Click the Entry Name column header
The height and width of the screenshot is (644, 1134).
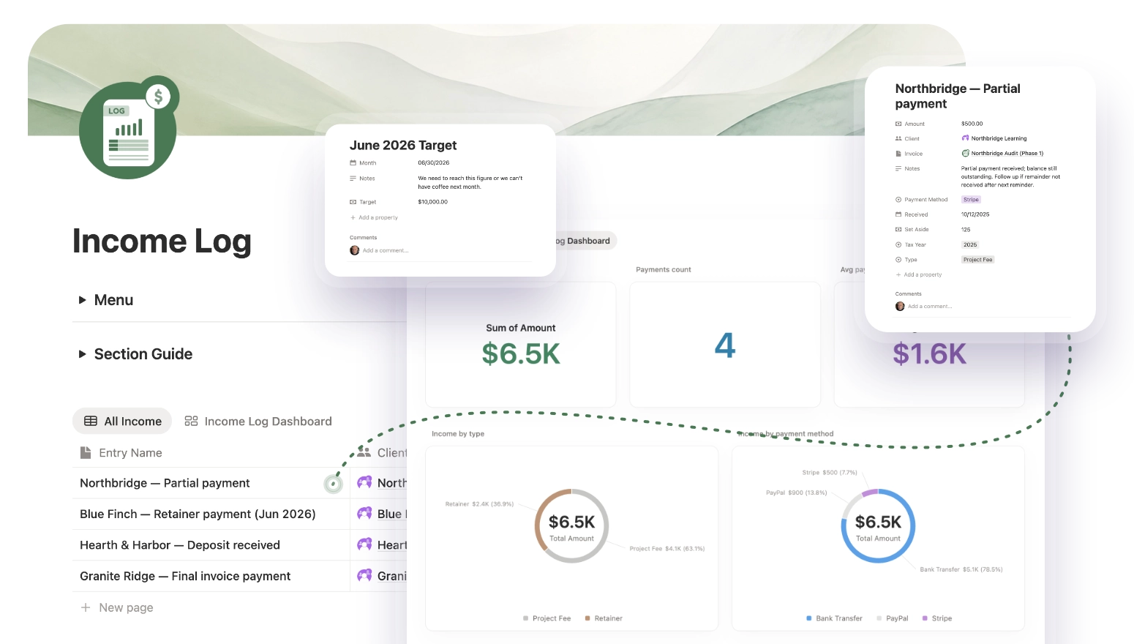121,453
